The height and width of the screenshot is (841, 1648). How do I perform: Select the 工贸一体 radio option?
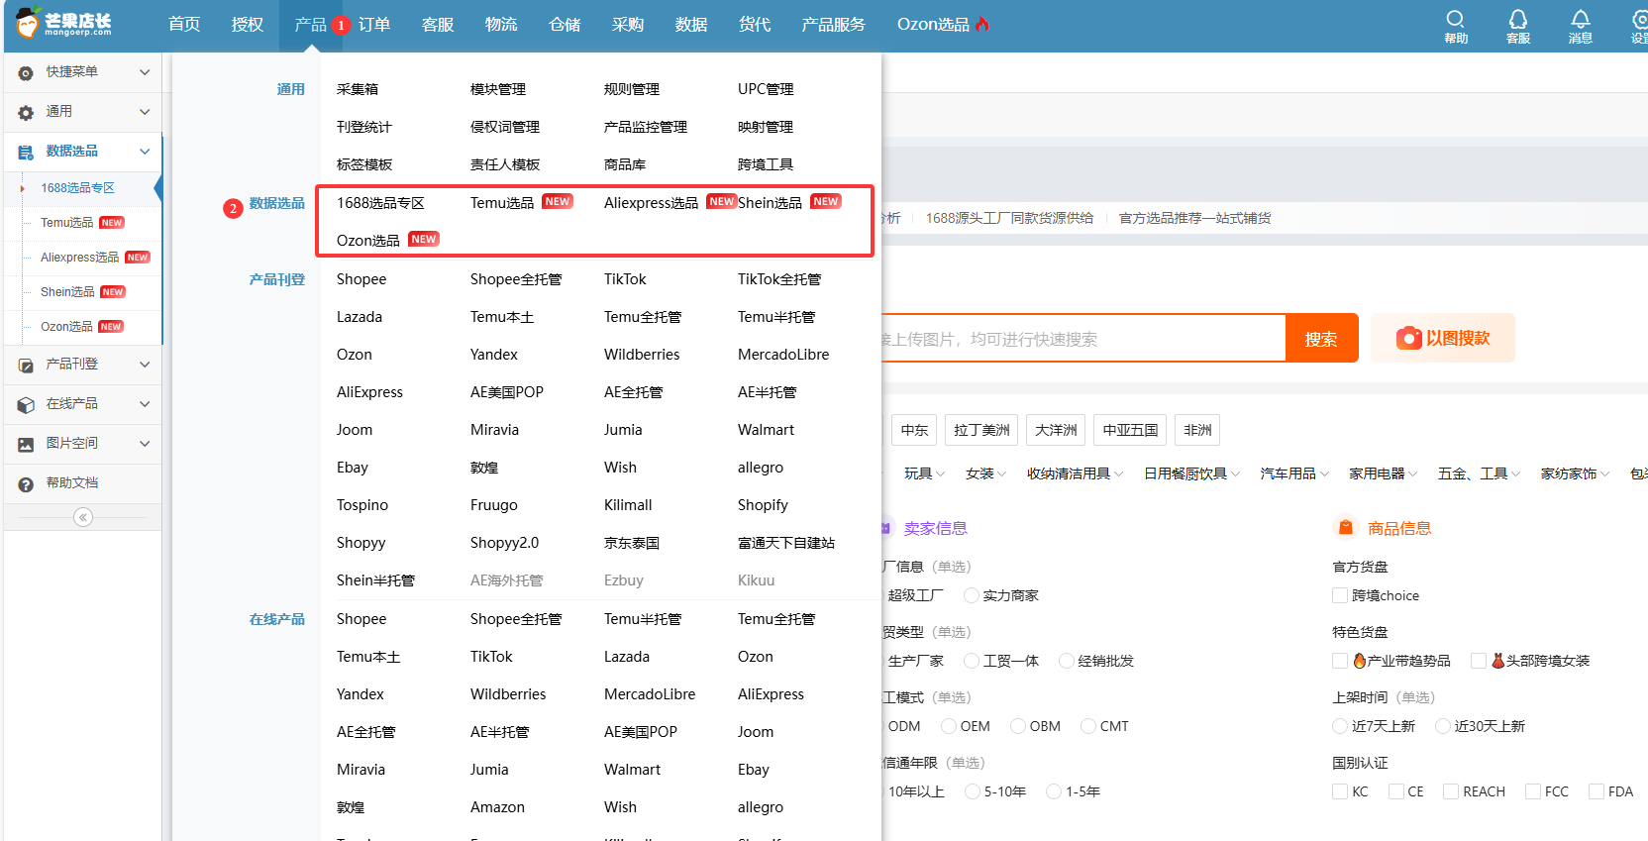tap(972, 661)
